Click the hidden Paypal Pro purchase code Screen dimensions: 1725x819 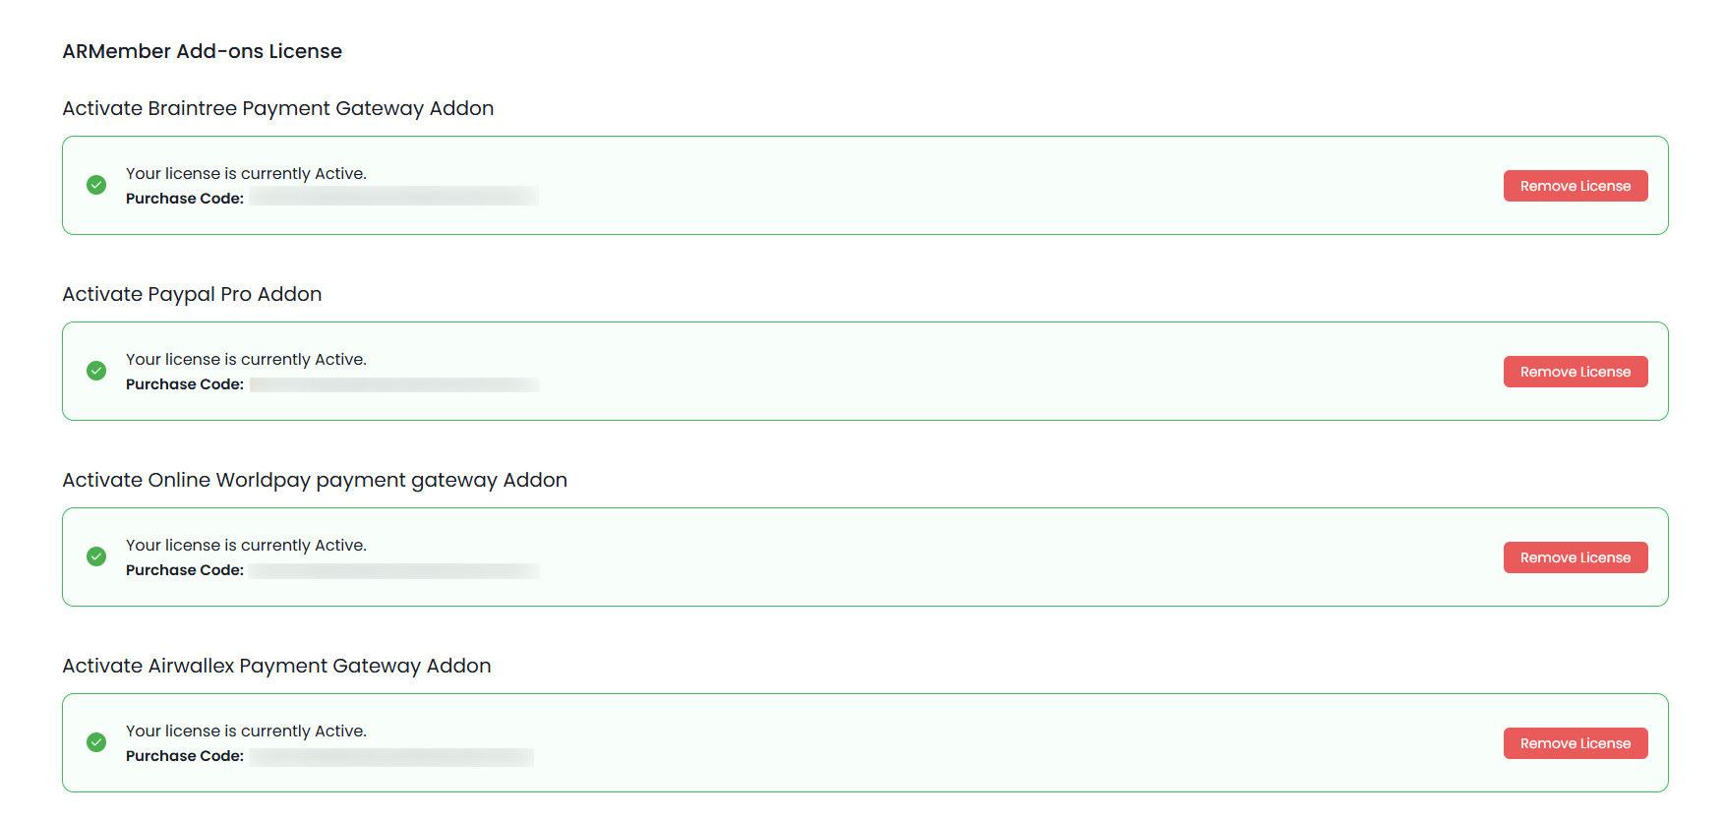(x=392, y=383)
